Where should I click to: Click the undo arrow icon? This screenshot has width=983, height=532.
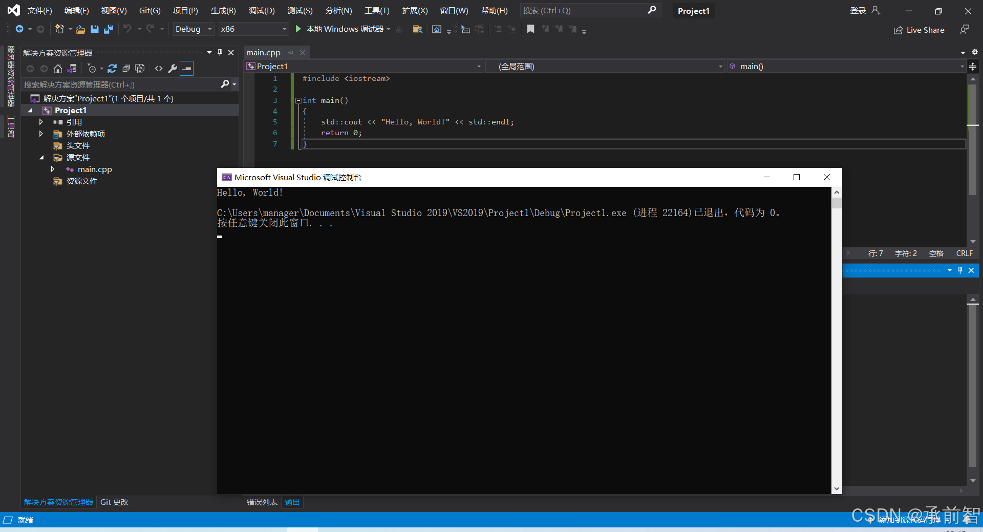point(127,29)
